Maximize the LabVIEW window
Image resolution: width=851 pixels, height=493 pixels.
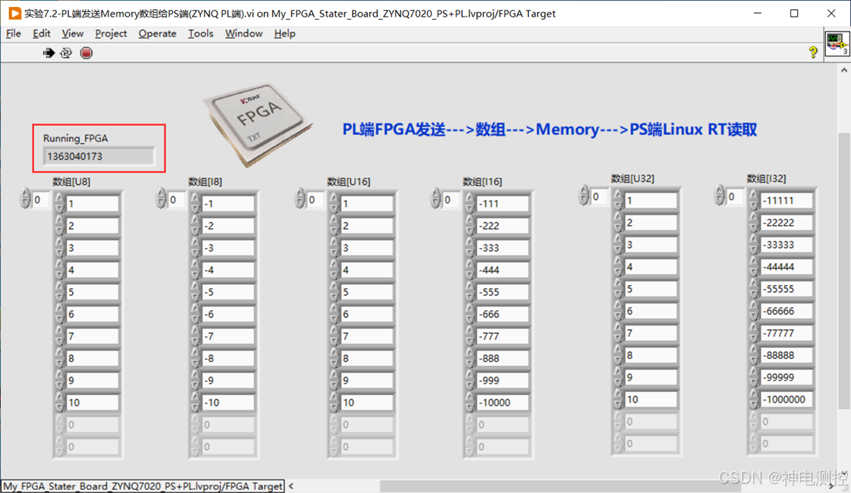pos(794,13)
